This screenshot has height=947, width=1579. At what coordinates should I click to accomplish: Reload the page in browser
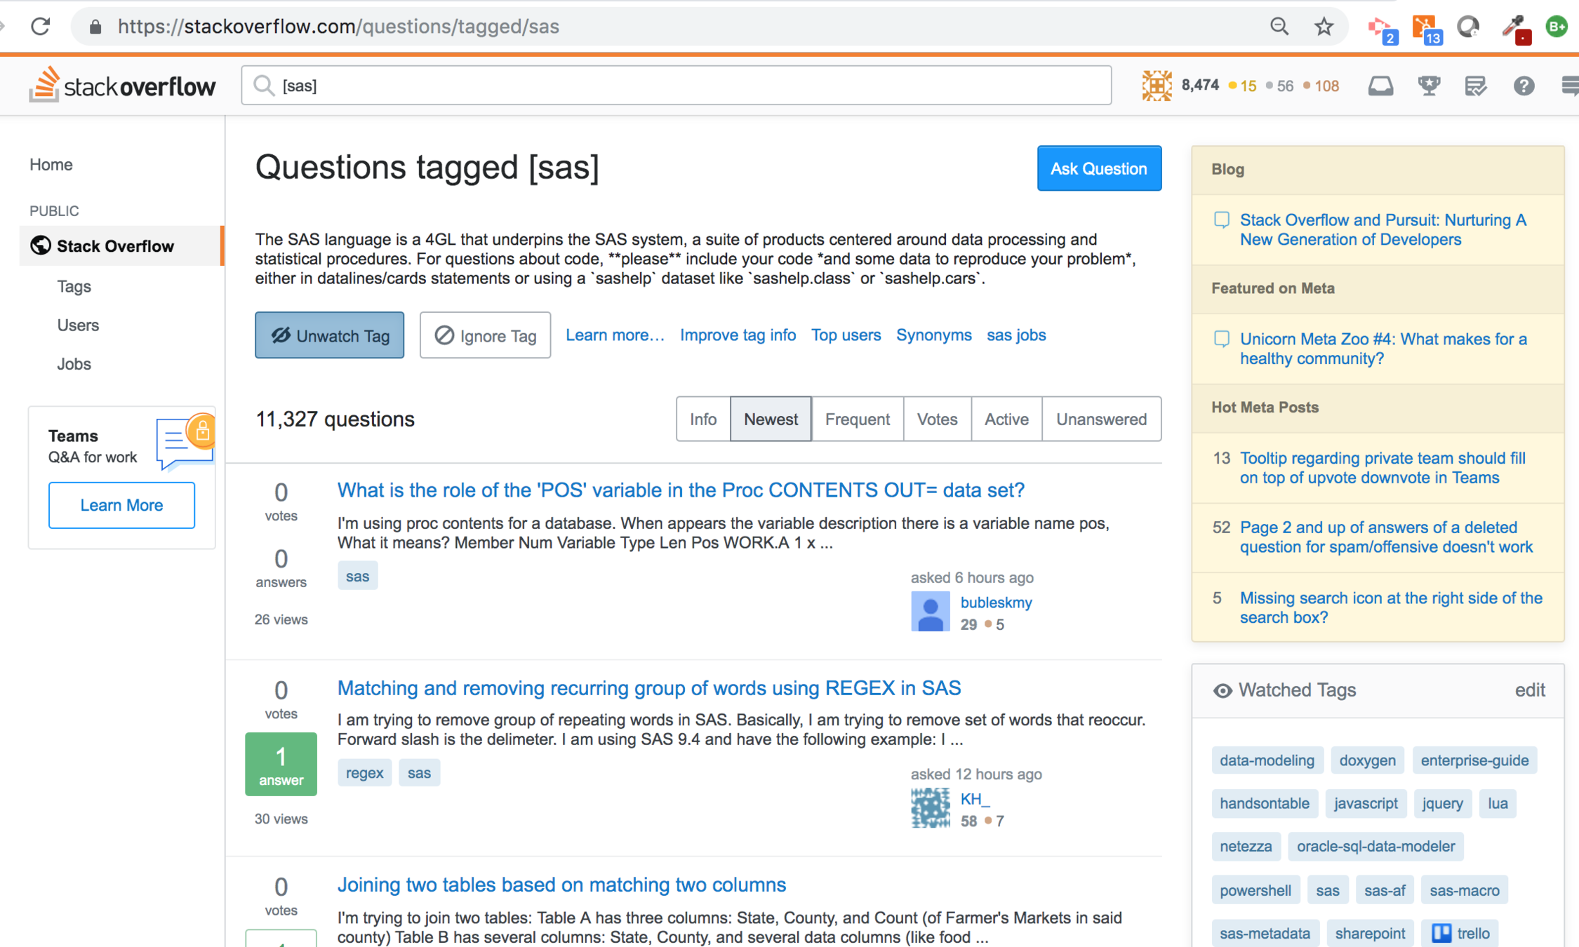point(41,27)
